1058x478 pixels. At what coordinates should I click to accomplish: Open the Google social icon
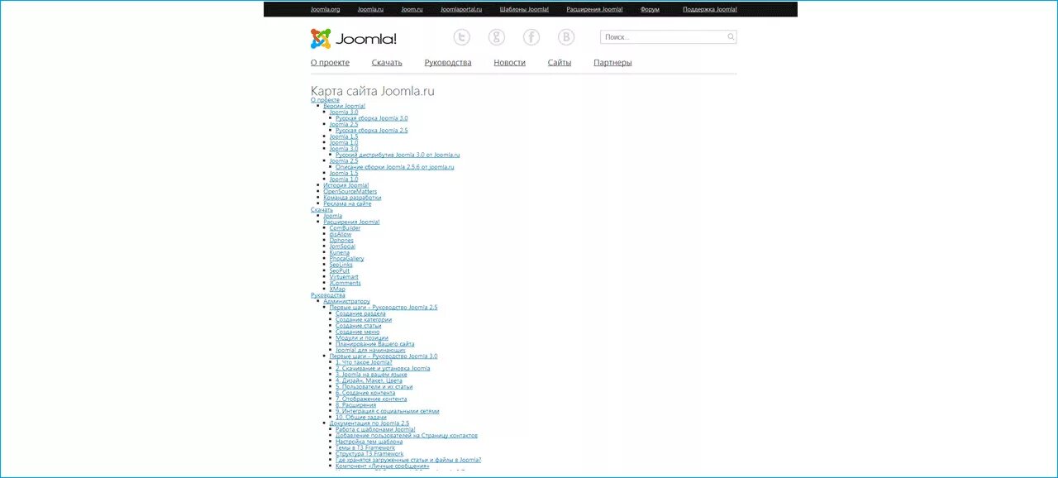point(497,37)
